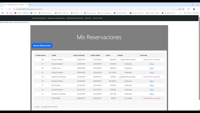Viewport: 200px width, 113px height.
Task: Click Cerrar Sesión in the navbar
Action: [x=97, y=18]
